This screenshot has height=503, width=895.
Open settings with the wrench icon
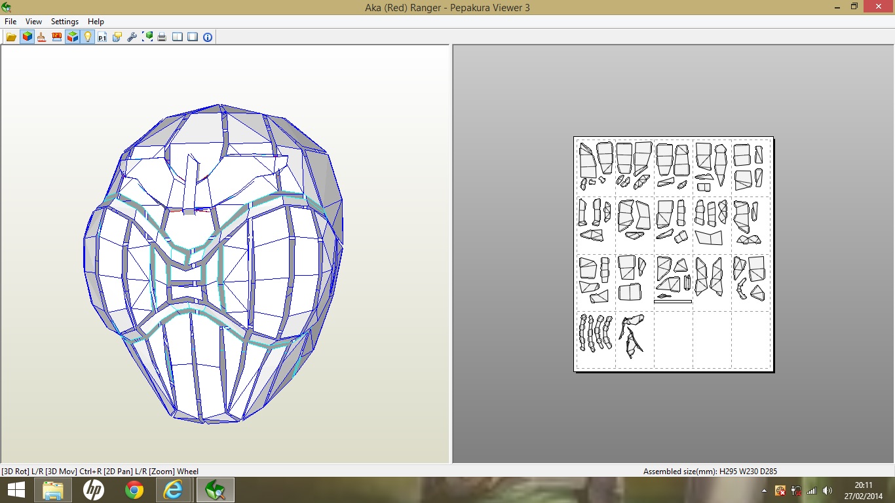(x=132, y=37)
